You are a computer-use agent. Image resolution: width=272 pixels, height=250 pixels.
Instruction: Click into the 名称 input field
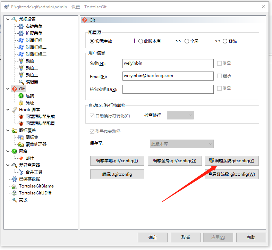(168, 63)
